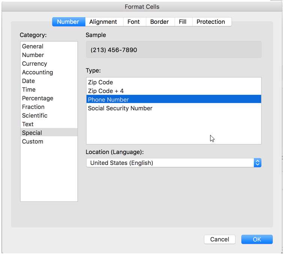Pick the Fraction category
The image size is (284, 254).
49,107
